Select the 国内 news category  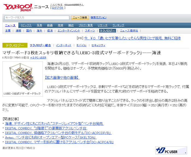coord(29,31)
